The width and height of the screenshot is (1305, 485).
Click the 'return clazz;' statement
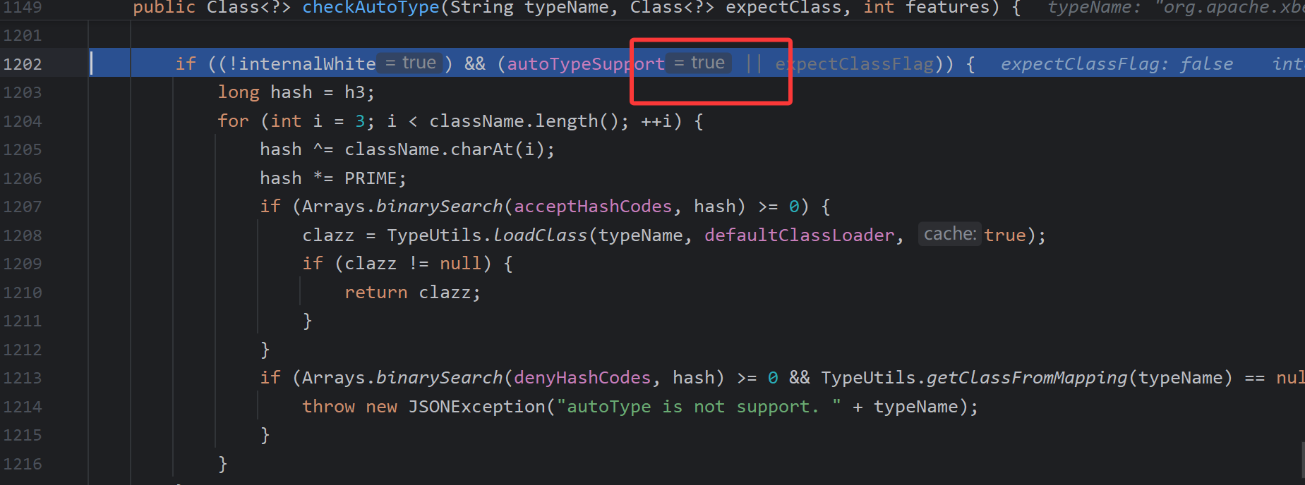(x=412, y=293)
